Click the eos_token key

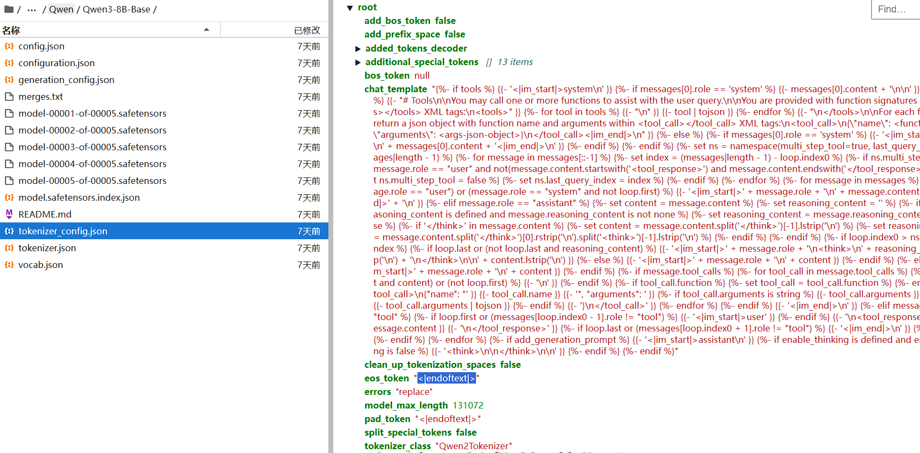[386, 378]
